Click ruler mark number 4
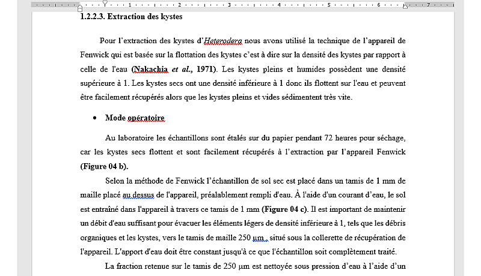 [x=279, y=5]
